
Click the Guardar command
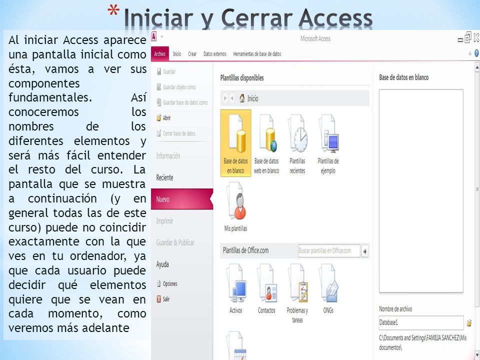166,71
